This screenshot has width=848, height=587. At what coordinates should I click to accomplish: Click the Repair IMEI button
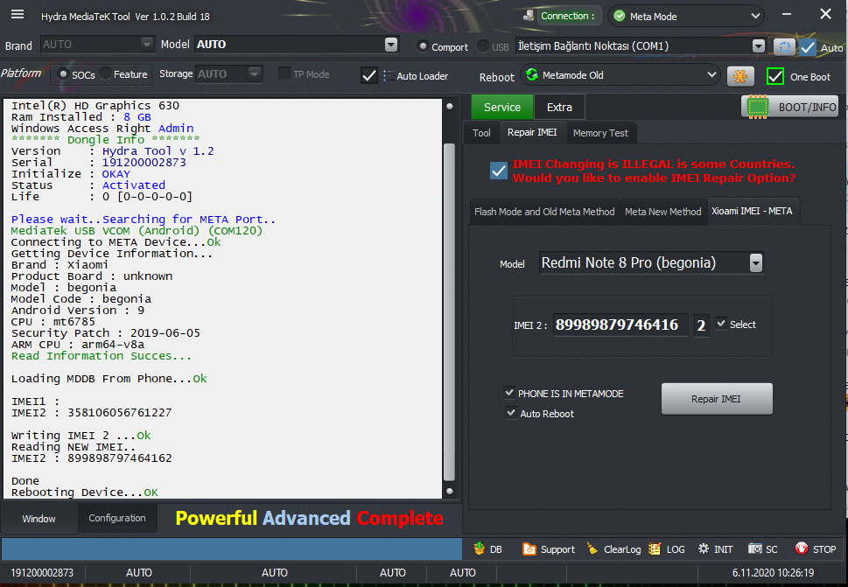717,399
